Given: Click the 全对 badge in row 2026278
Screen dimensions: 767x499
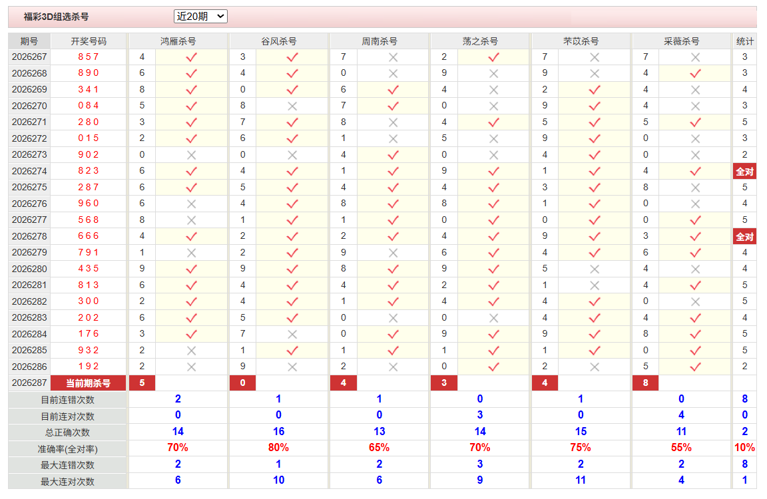Looking at the screenshot, I should [x=744, y=237].
